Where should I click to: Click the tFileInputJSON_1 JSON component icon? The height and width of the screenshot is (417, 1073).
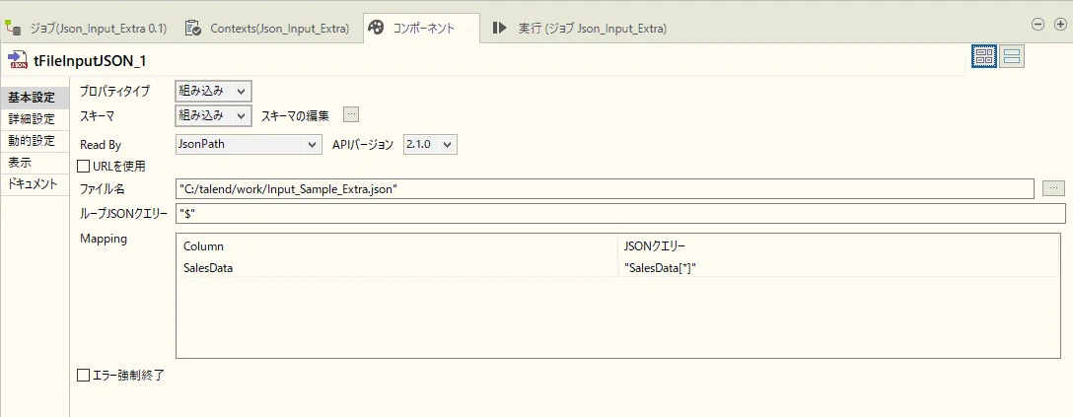17,60
